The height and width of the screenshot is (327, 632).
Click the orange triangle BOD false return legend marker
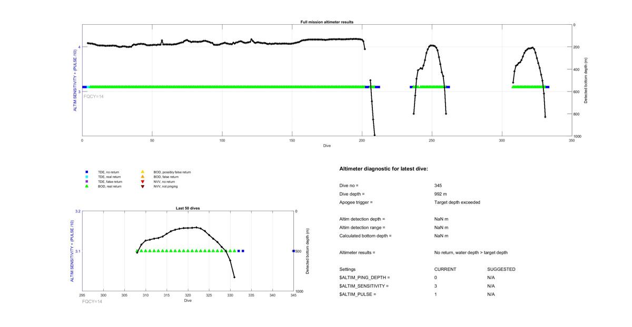[142, 177]
